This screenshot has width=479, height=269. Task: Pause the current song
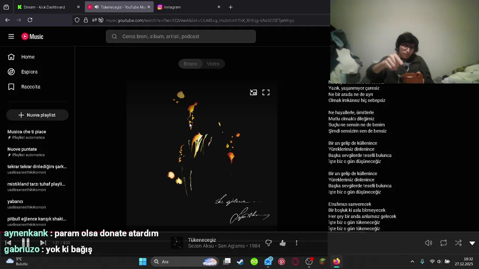[x=25, y=243]
